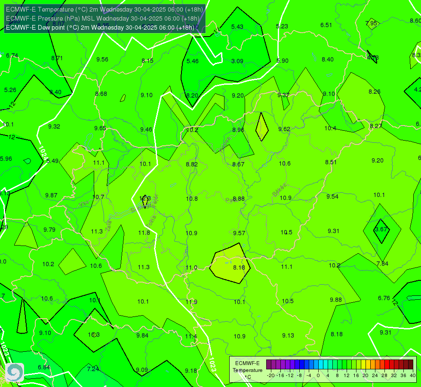Click the darkest maroon swatch near 40 in legend
The width and height of the screenshot is (421, 387).
(x=411, y=365)
